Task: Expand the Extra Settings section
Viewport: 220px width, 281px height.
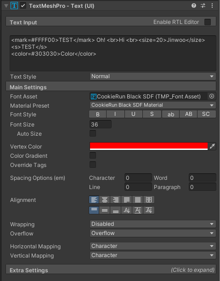Action: [x=111, y=270]
